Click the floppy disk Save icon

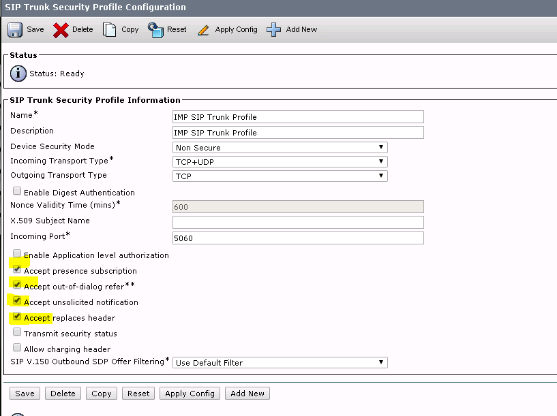tap(15, 30)
